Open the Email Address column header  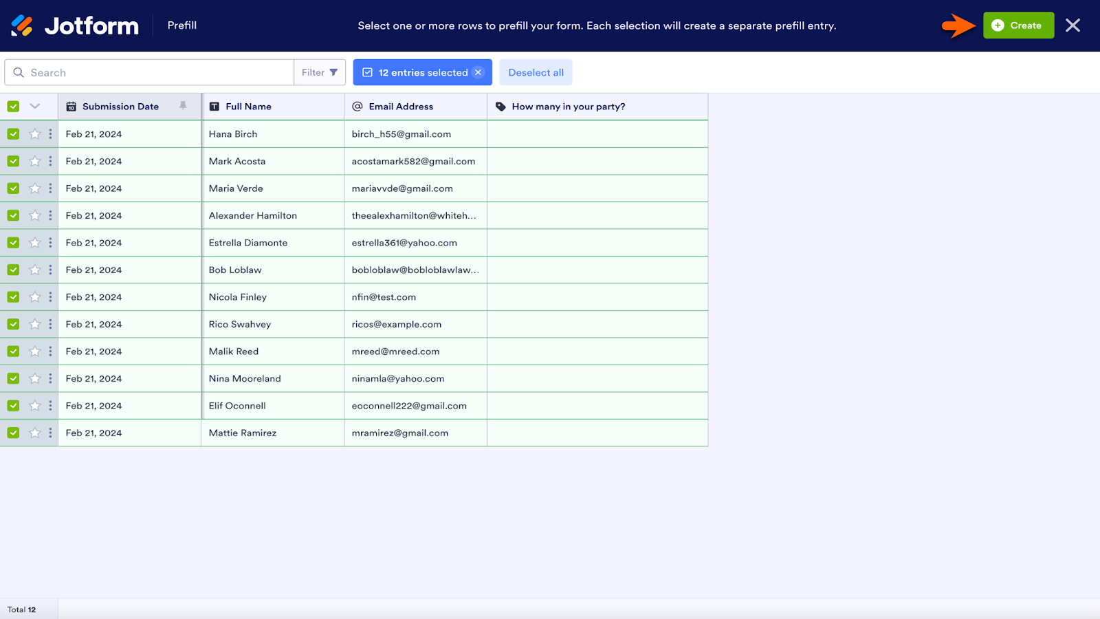point(416,107)
